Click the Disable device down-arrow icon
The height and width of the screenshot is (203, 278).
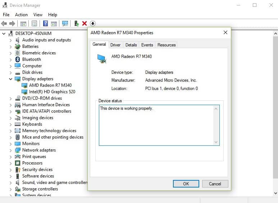(x=93, y=23)
